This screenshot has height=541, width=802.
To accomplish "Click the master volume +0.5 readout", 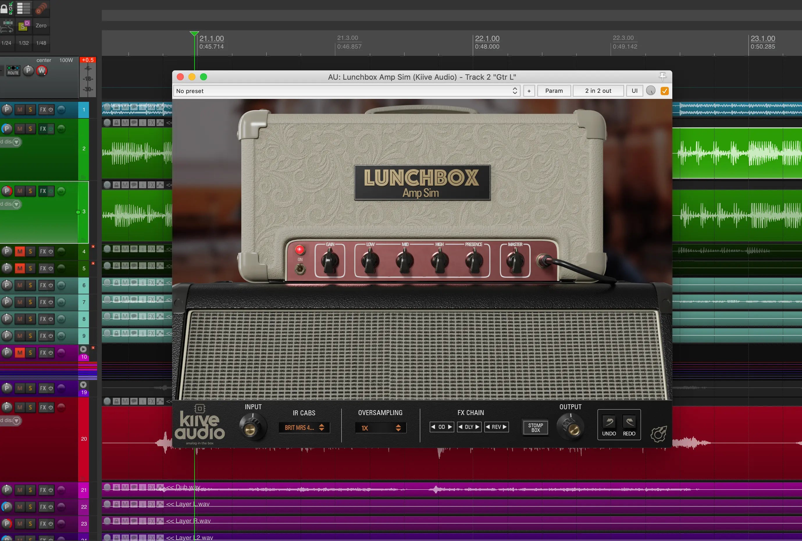I will (88, 60).
